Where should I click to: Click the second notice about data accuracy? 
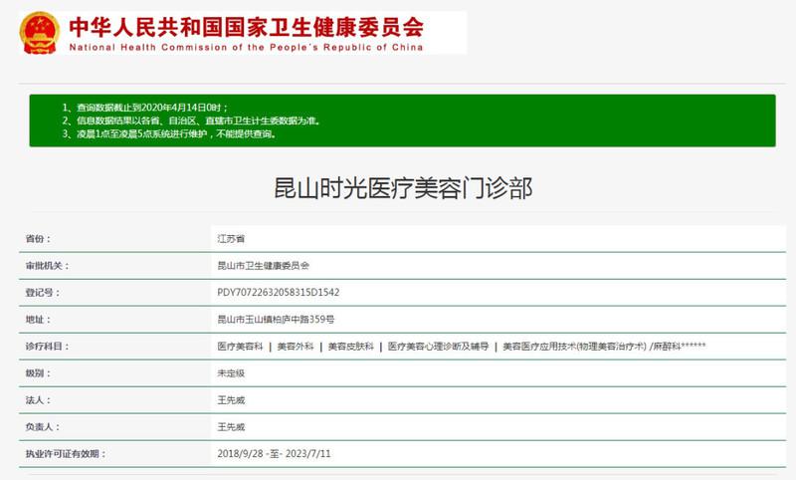pyautogui.click(x=191, y=120)
